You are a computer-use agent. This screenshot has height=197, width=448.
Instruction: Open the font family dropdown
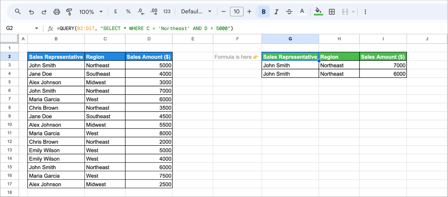coord(196,11)
